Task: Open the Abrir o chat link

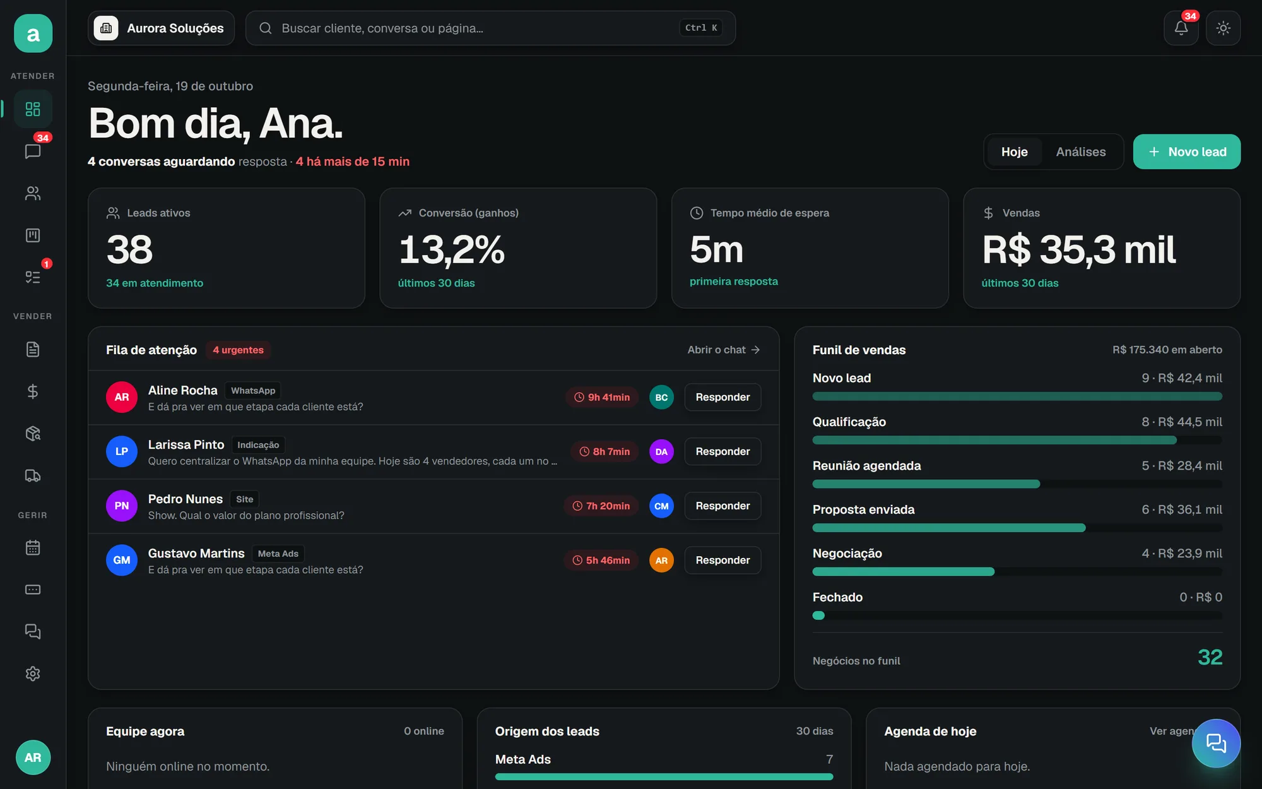Action: click(724, 350)
